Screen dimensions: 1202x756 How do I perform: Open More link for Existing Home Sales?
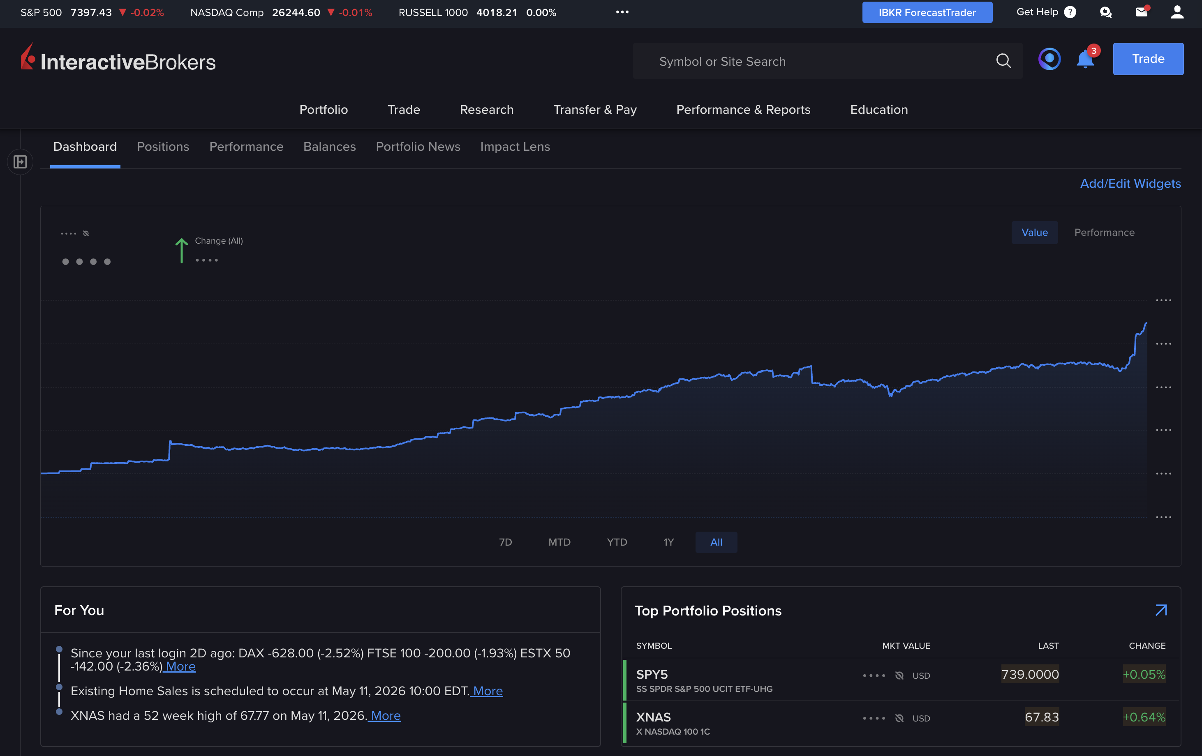[487, 691]
